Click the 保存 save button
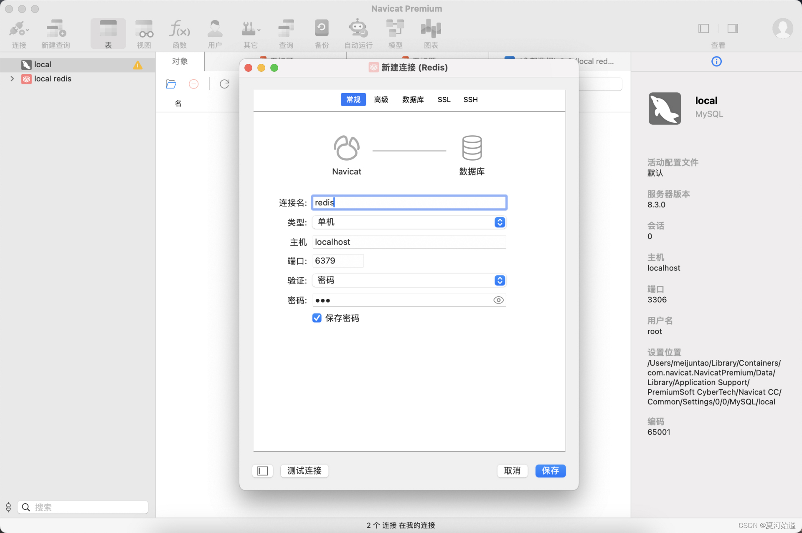802x533 pixels. pyautogui.click(x=551, y=471)
